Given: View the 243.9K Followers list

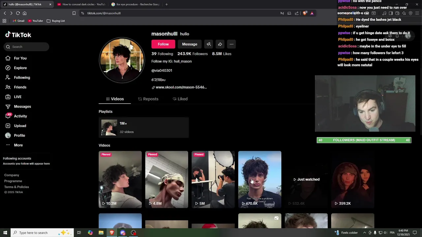Looking at the screenshot, I should click(x=193, y=54).
